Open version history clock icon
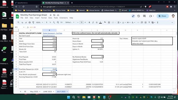 click(139, 16)
